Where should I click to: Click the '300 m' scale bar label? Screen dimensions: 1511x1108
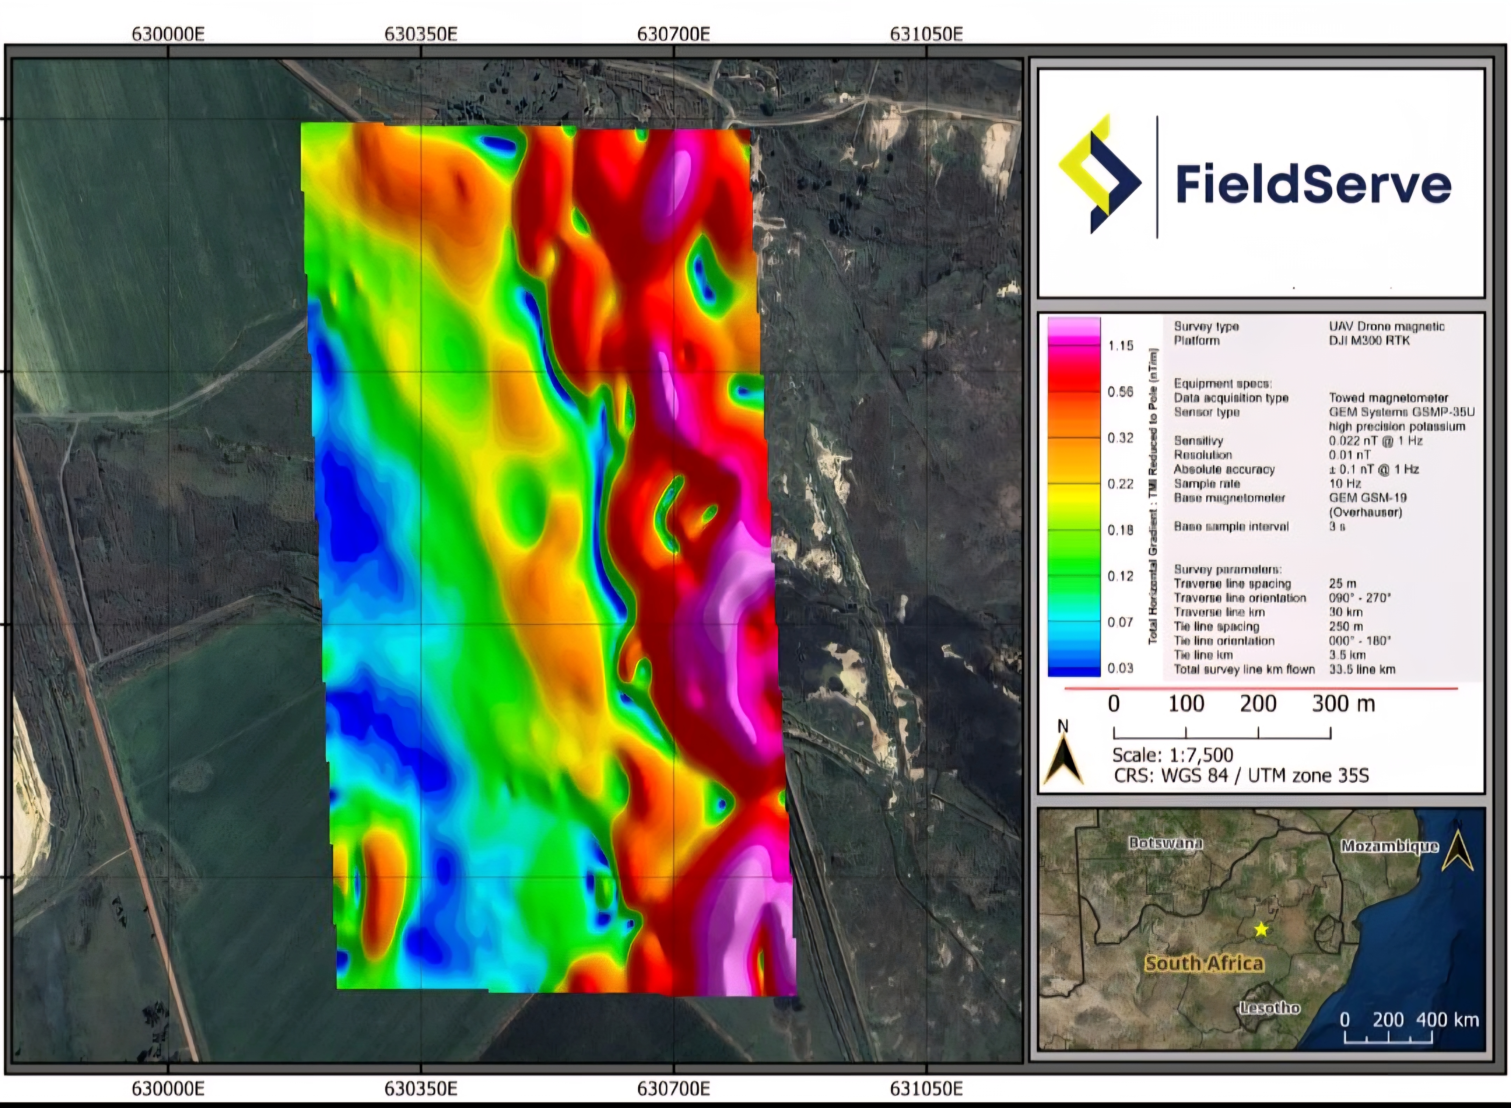pos(1343,704)
